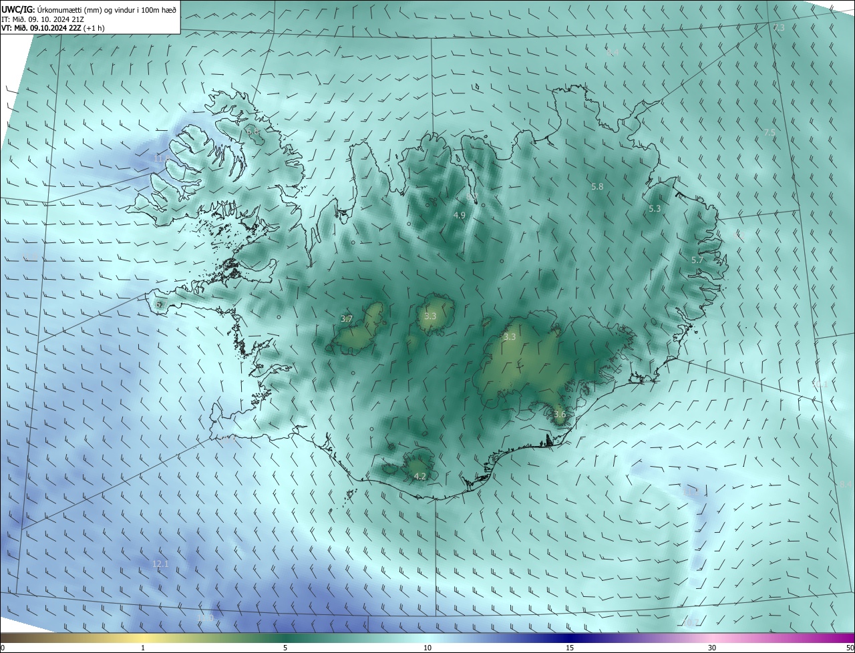
Task: Click the map value 7.5
Action: pos(769,133)
